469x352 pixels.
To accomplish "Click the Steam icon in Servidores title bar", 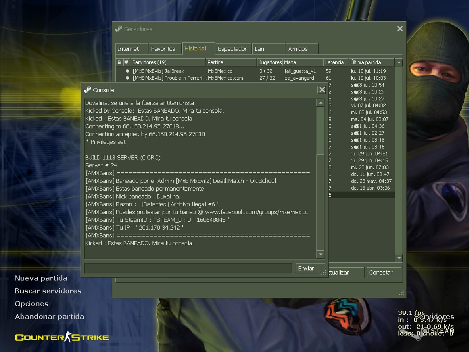I will [x=119, y=29].
